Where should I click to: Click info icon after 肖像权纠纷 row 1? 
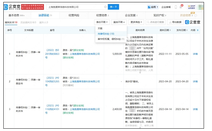[29, 52]
